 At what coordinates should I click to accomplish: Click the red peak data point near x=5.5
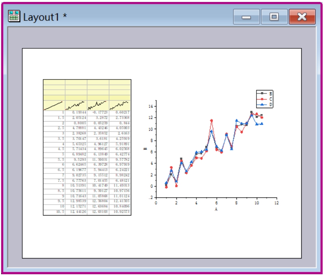pyautogui.click(x=211, y=121)
